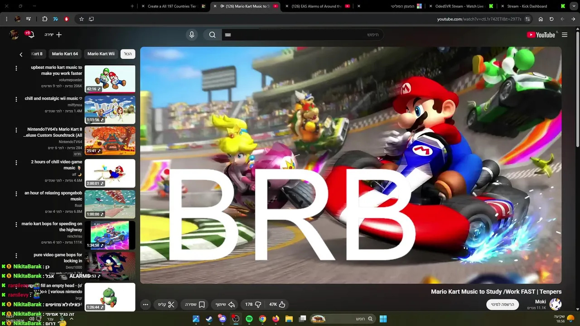Open the chill and nostalgic wii music thumbnail
The image size is (580, 326).
click(x=110, y=110)
